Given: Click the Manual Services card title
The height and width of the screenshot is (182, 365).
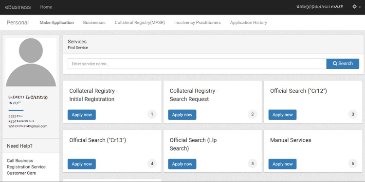Looking at the screenshot, I should 291,140.
